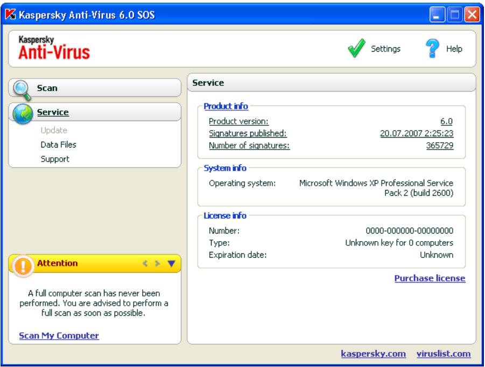The width and height of the screenshot is (485, 367).
Task: Click the Kaspersky K icon in title bar
Action: (x=11, y=14)
